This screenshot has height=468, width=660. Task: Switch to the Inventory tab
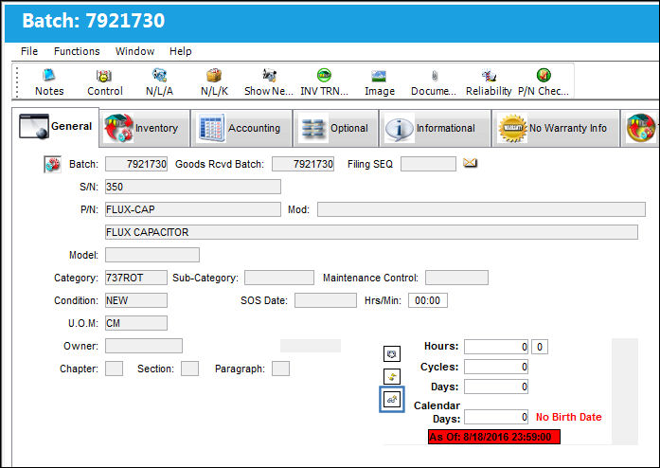144,128
